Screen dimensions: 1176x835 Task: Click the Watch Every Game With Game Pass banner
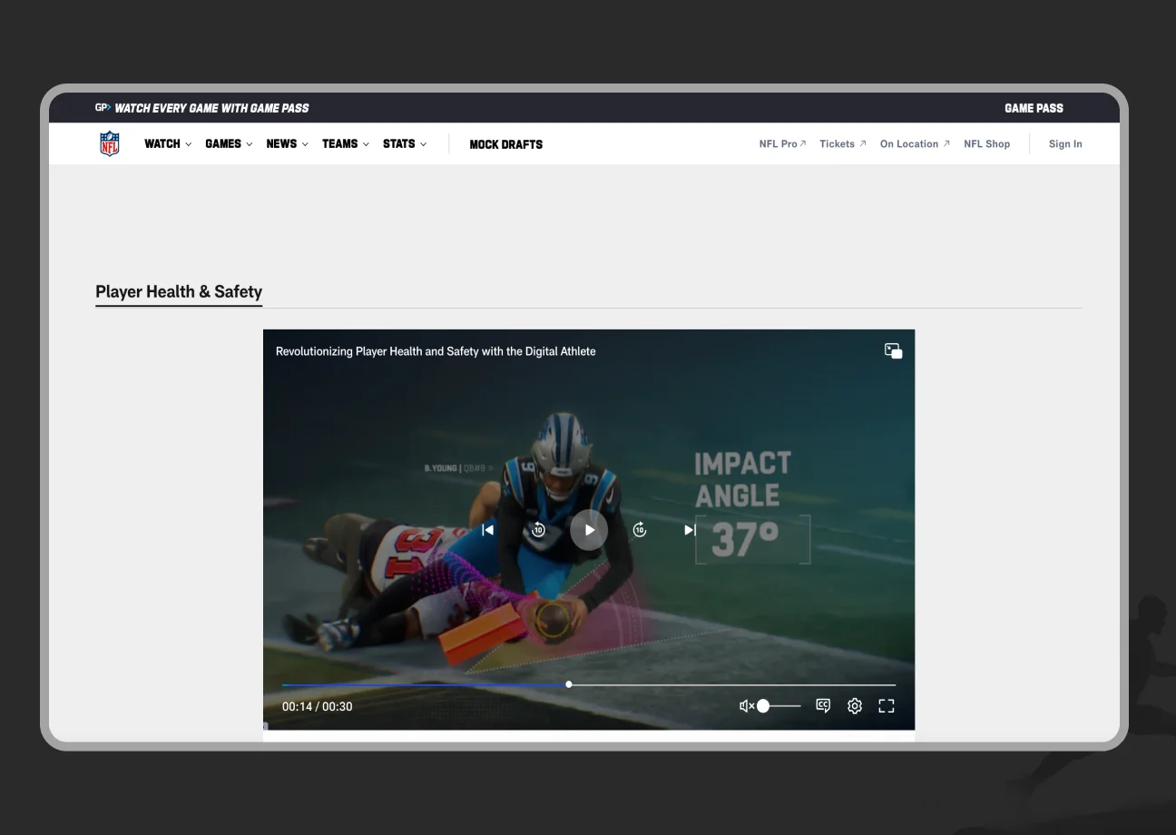pyautogui.click(x=211, y=108)
